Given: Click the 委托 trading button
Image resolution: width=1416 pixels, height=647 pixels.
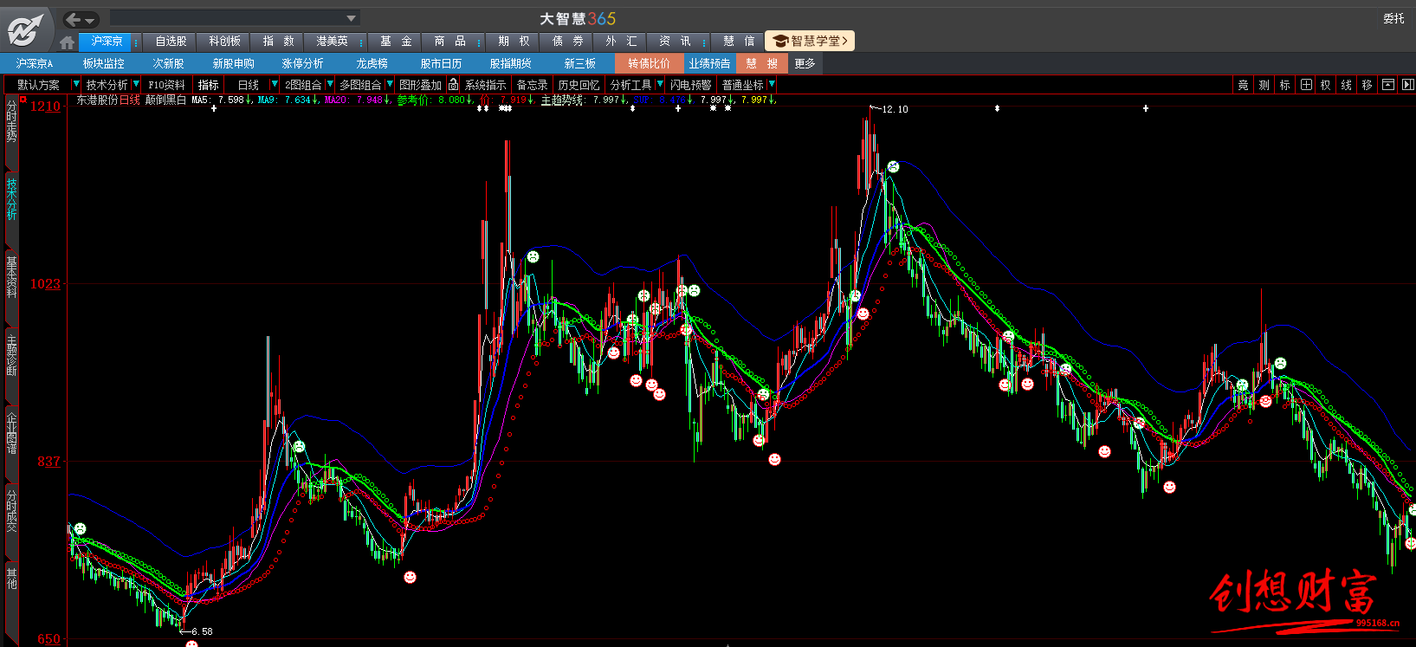Looking at the screenshot, I should tap(1393, 18).
